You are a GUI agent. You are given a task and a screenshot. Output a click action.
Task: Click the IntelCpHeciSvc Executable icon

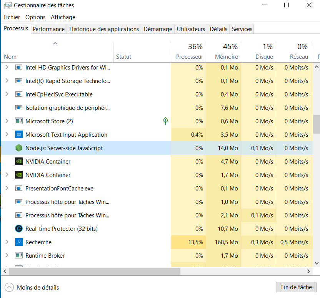[x=19, y=94]
